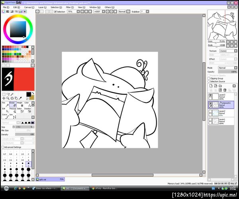This screenshot has height=199, width=239.
Task: Select the Weight tool
Action: [20, 104]
